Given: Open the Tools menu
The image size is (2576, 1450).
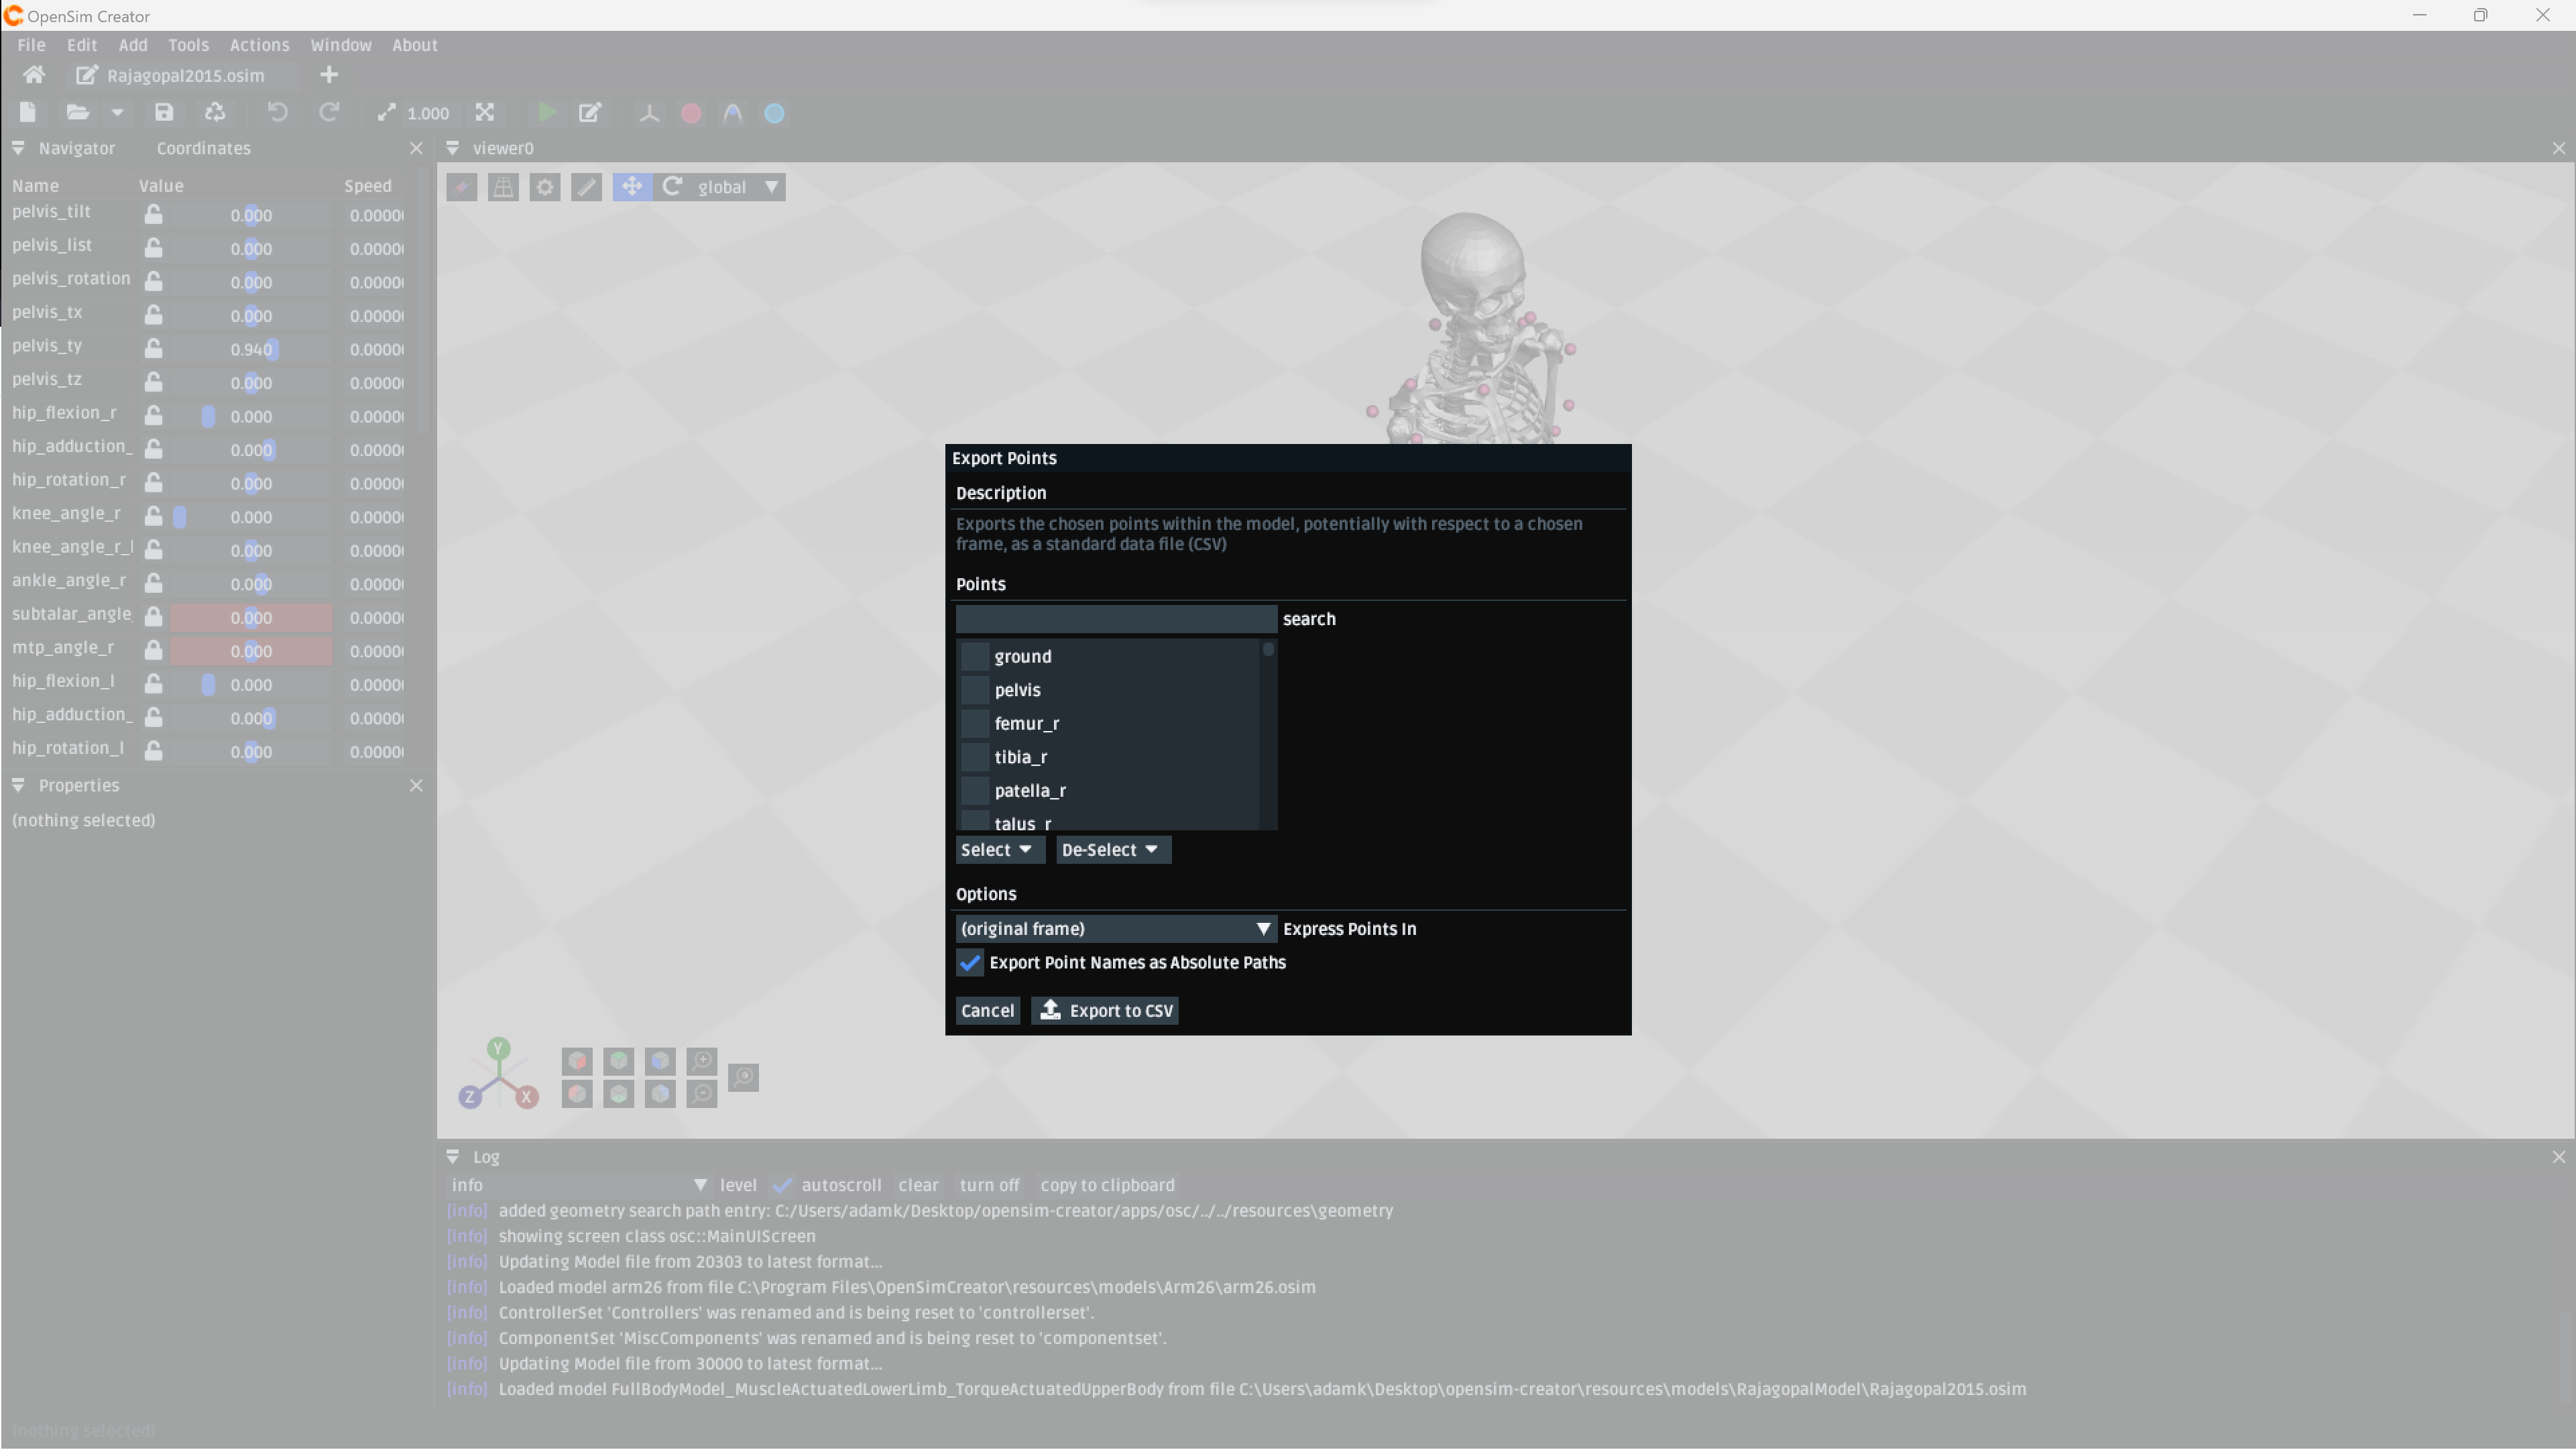Looking at the screenshot, I should [189, 45].
